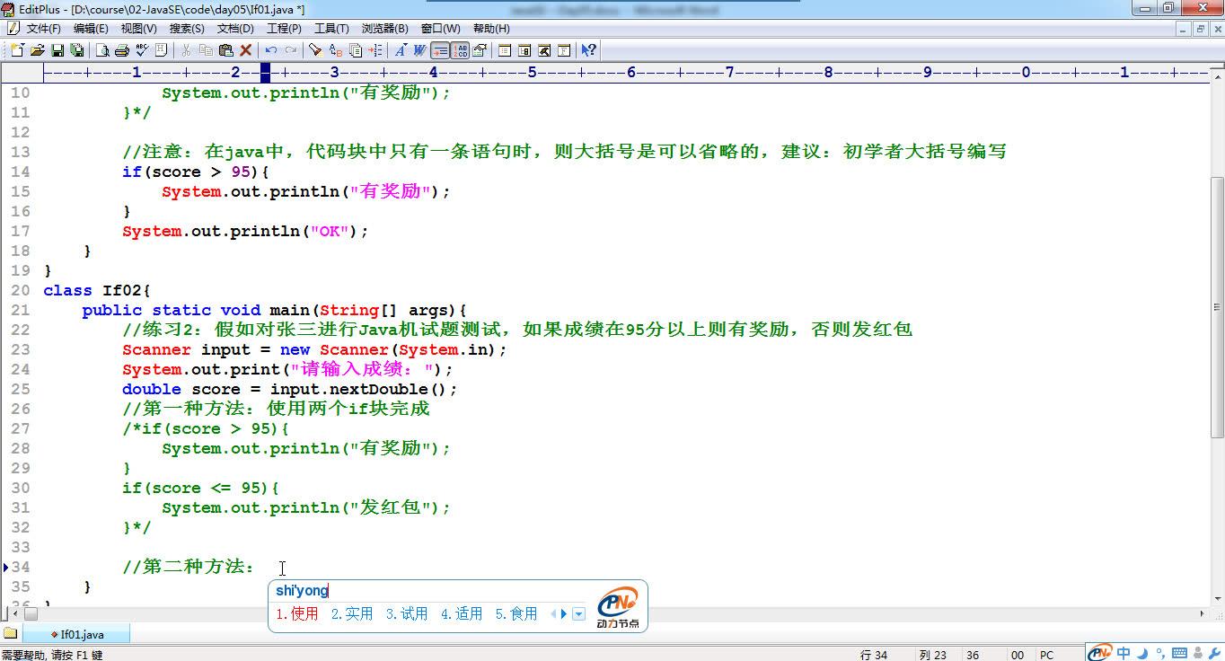
Task: Click the Find flashlight icon
Action: [x=315, y=50]
